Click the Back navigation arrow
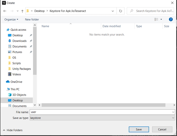This screenshot has height=136, width=177. coord(5,11)
